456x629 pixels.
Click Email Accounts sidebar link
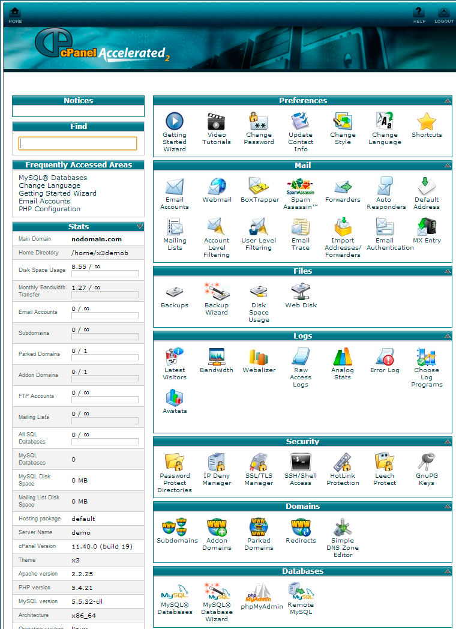click(x=44, y=201)
